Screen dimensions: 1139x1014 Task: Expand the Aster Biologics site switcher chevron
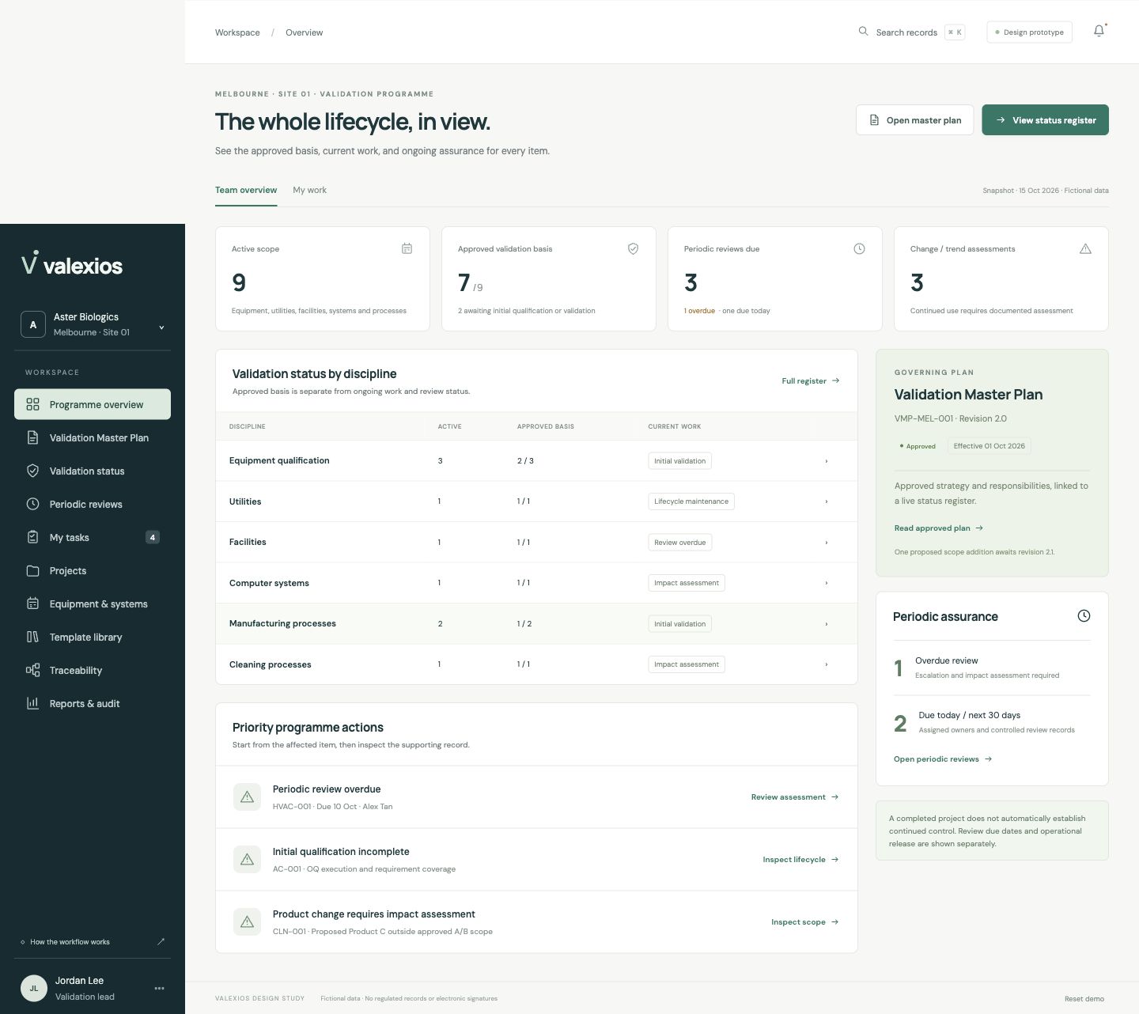(161, 327)
